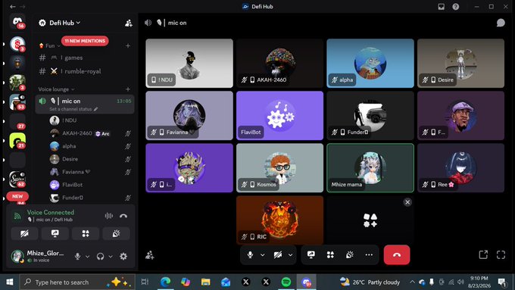Viewport: 515px width, 290px height.
Task: Add a channel to Voice lounge category
Action: 128,89
